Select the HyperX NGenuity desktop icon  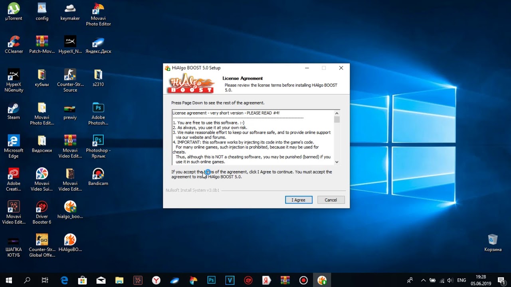pyautogui.click(x=14, y=81)
